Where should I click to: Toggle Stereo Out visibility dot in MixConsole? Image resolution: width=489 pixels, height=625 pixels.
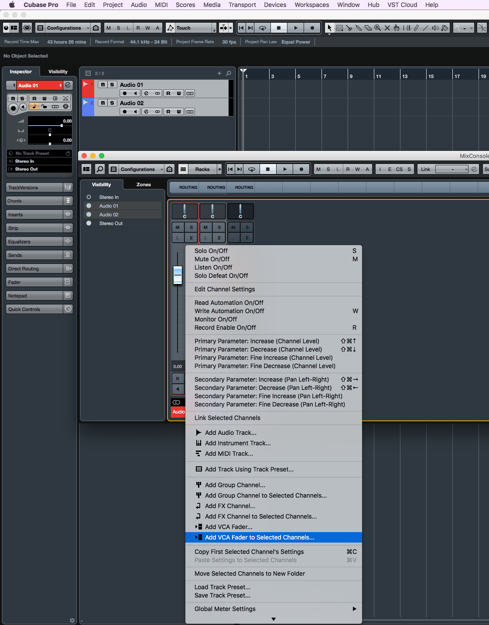[89, 223]
